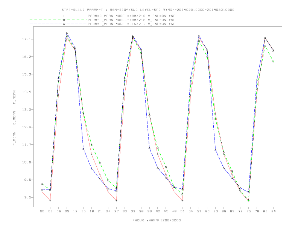Click green circle data point at hour 84
Screen dimensions: 298x230
(273, 62)
